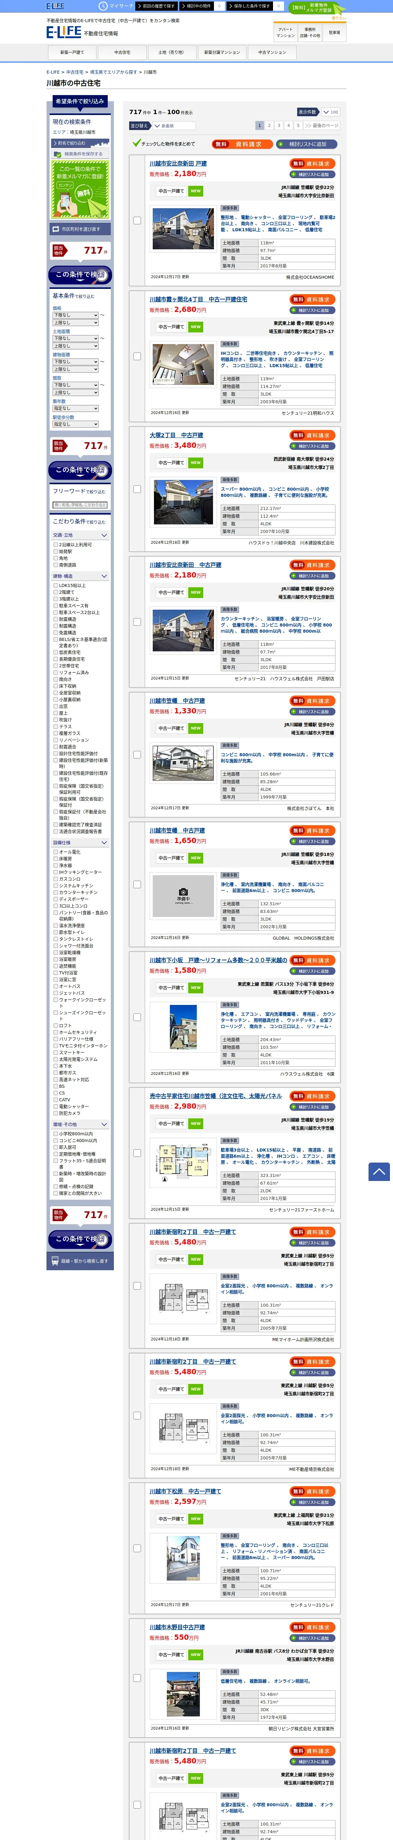Open the 表示件数 100 dropdown

[x=330, y=112]
